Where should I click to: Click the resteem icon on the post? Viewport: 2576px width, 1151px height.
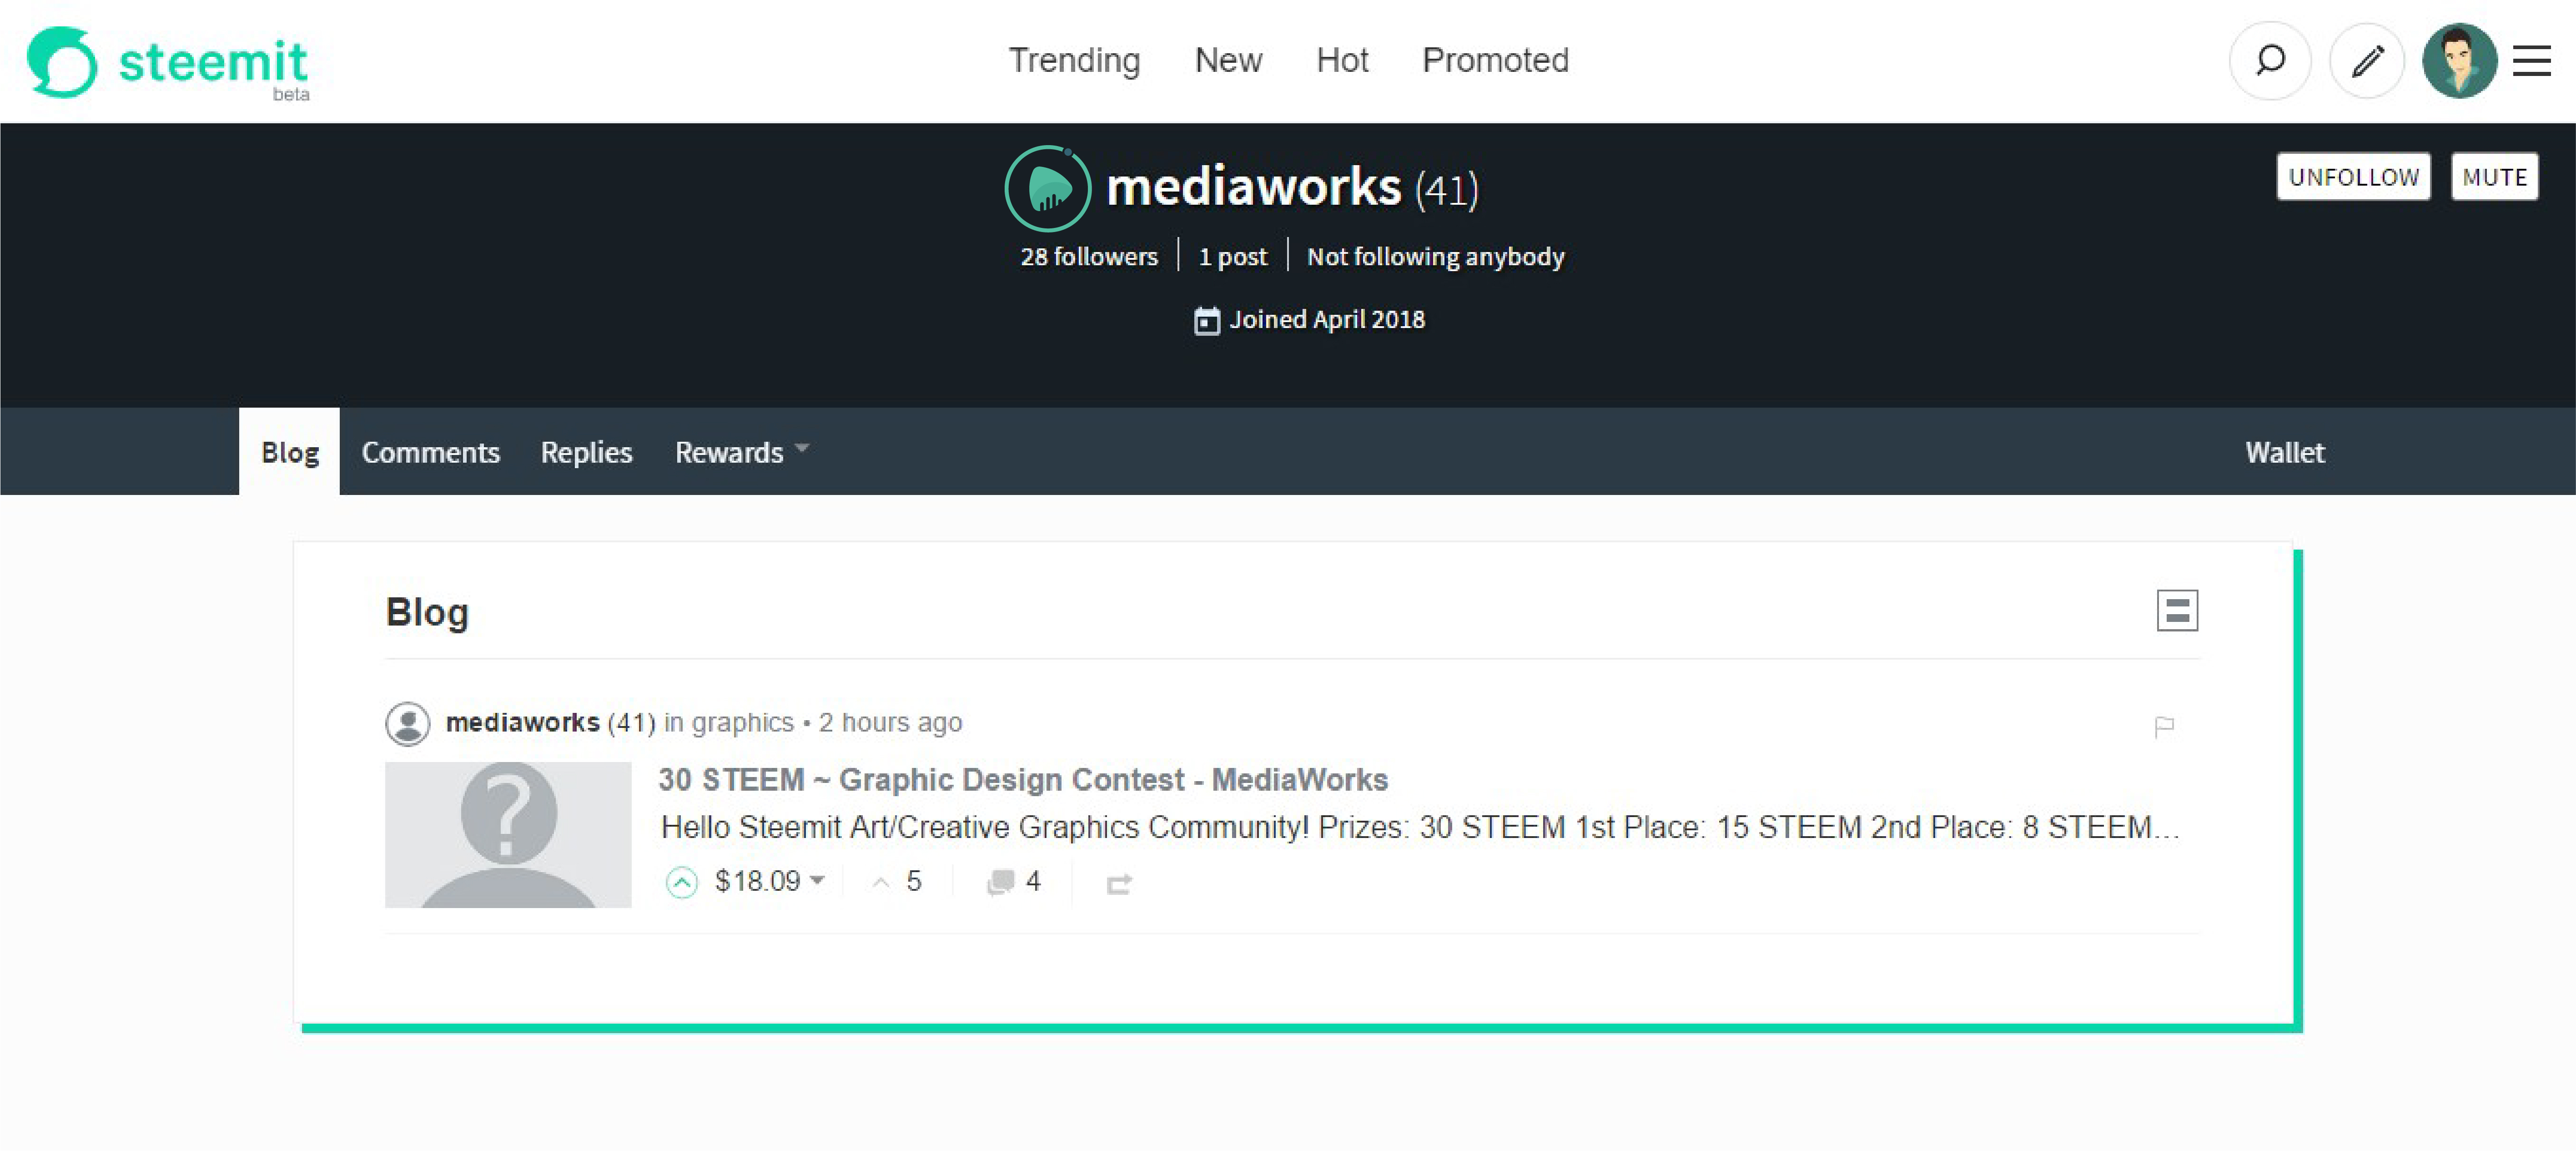tap(1120, 883)
